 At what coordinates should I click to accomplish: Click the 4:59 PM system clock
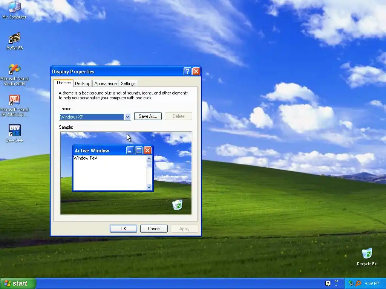pyautogui.click(x=372, y=283)
